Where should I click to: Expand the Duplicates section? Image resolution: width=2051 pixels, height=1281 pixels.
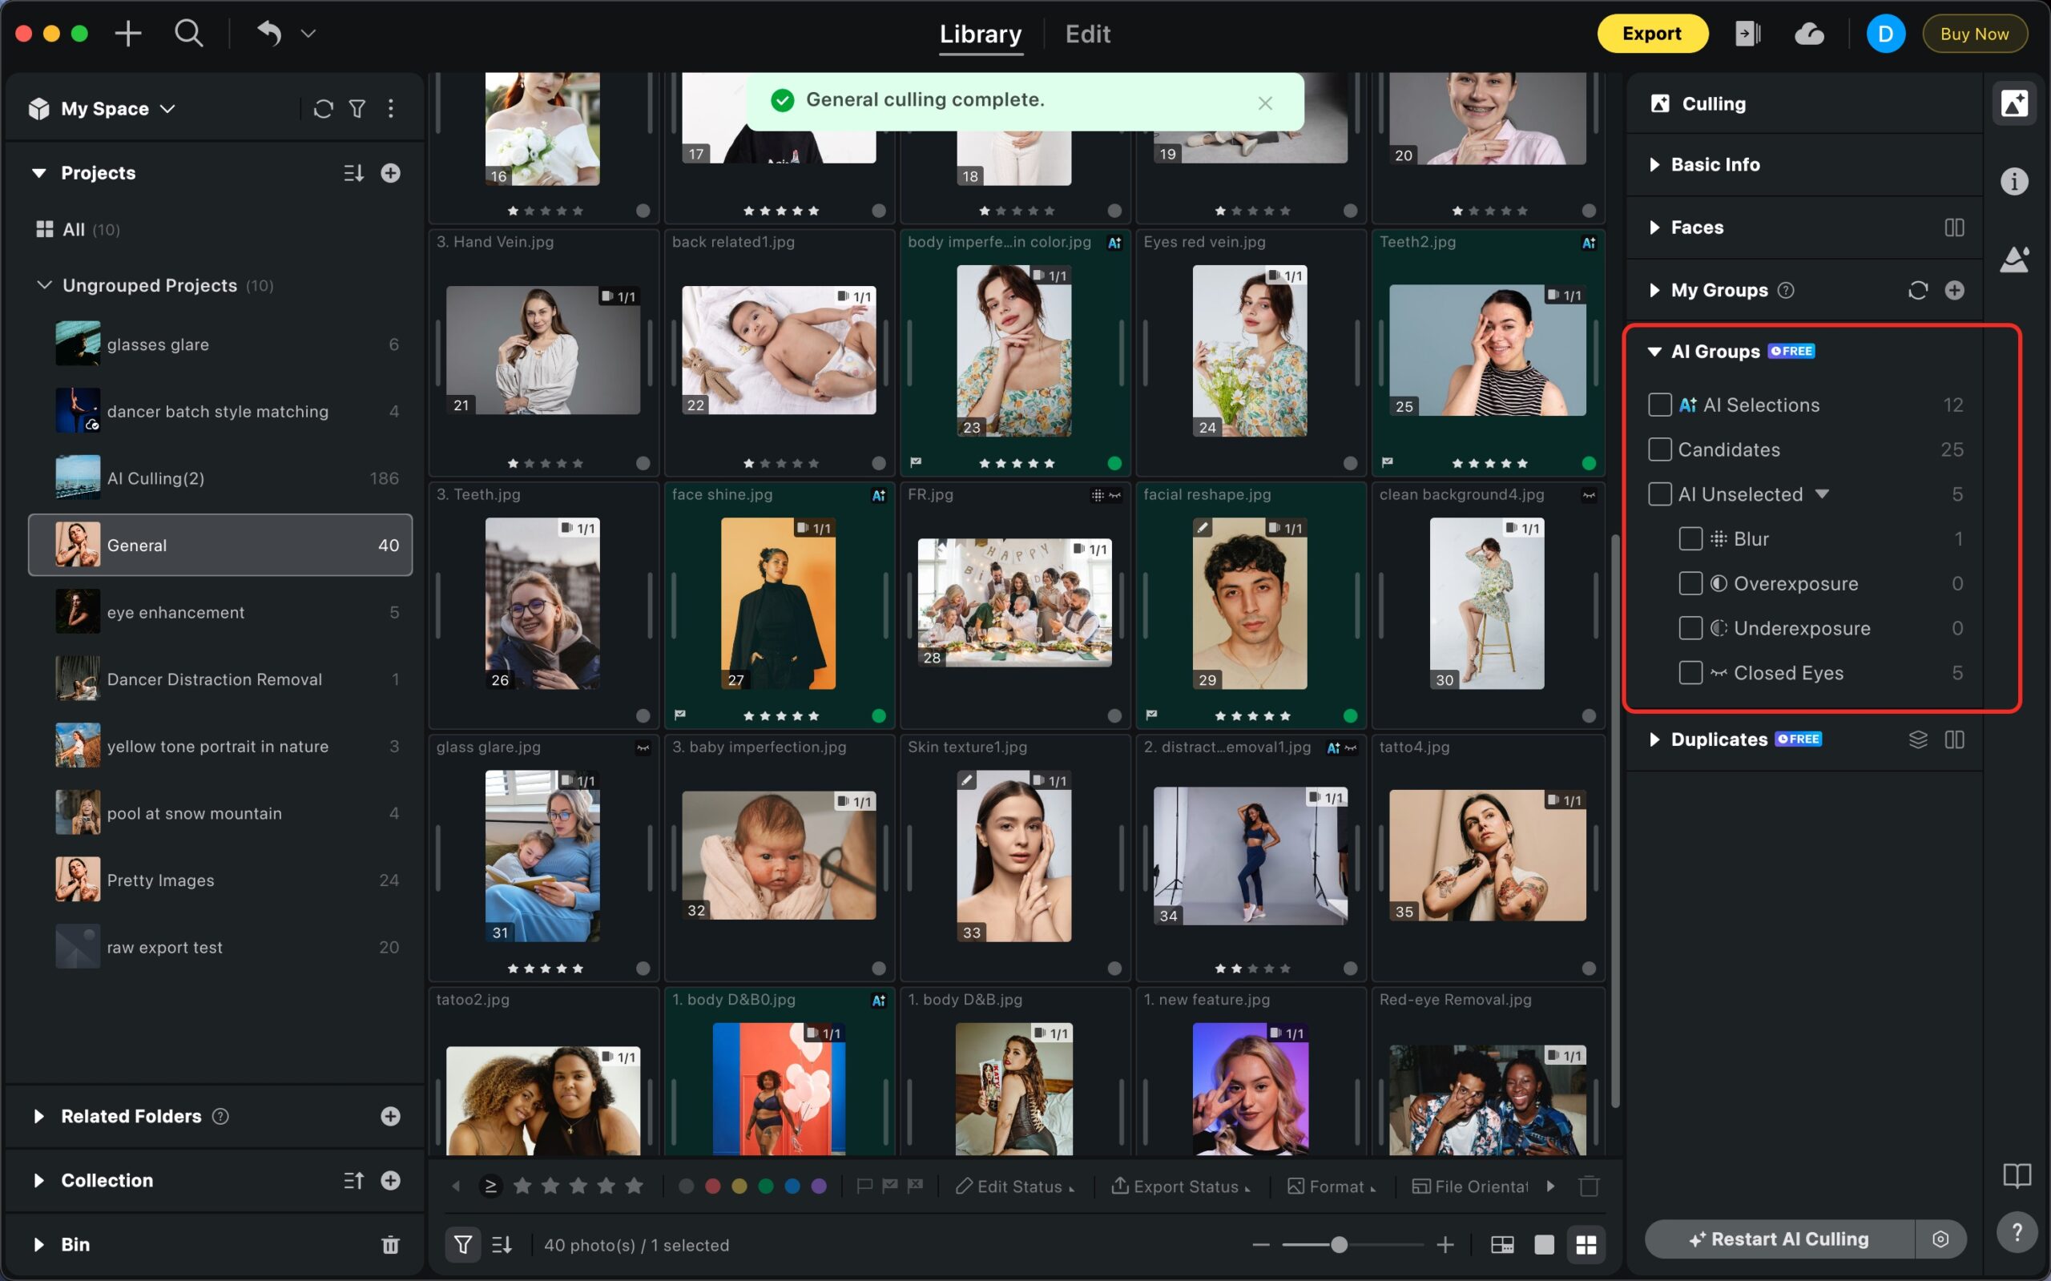[x=1654, y=739]
